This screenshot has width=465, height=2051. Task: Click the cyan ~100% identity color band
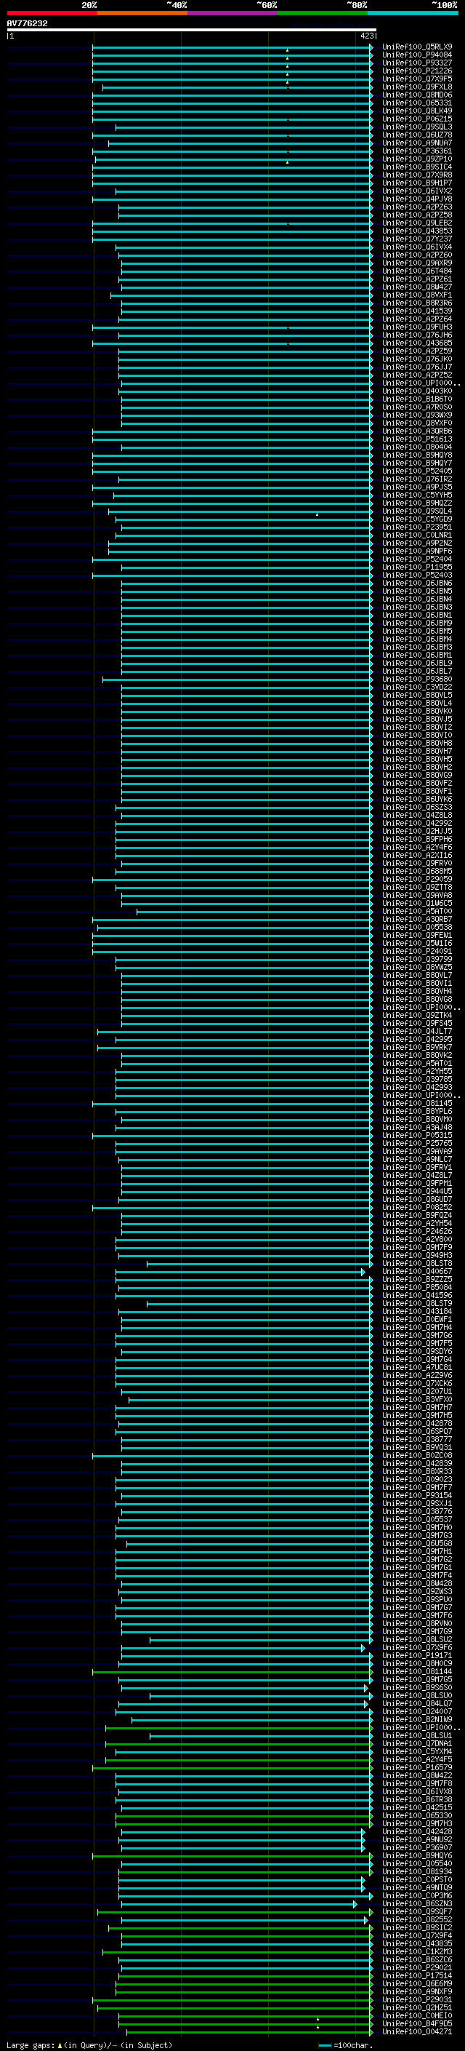[413, 13]
